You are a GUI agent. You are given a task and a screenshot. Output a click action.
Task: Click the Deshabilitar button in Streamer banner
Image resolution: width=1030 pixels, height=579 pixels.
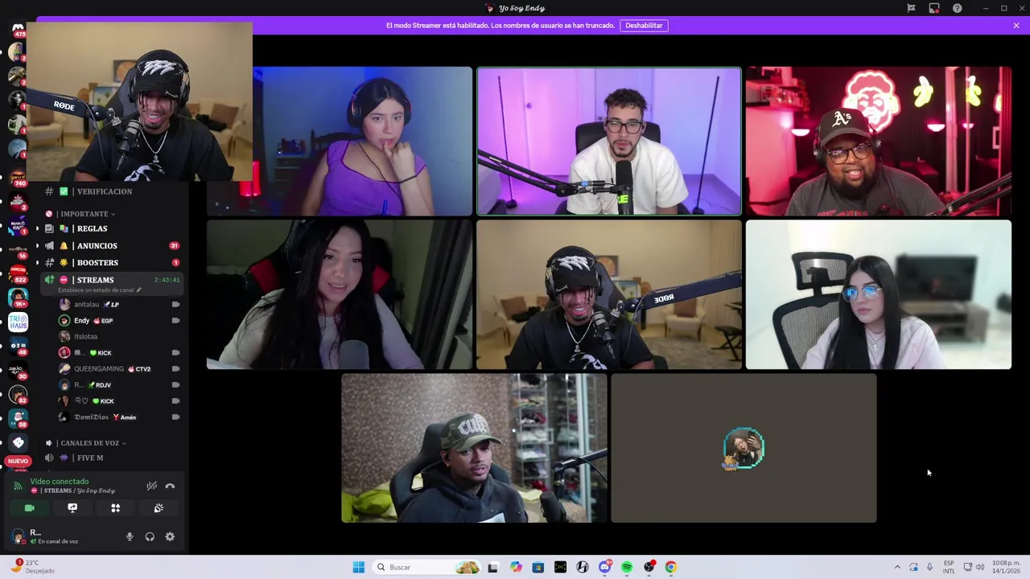(x=644, y=26)
